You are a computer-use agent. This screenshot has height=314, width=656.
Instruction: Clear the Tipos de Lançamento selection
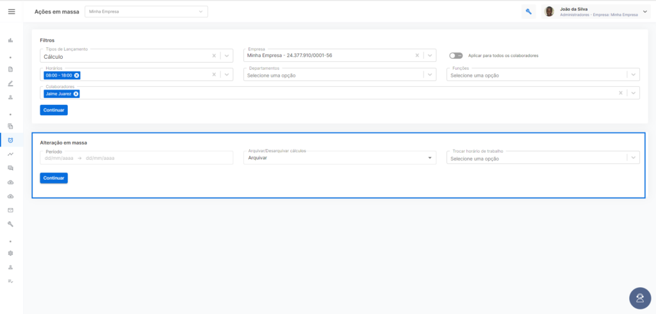[x=214, y=56]
